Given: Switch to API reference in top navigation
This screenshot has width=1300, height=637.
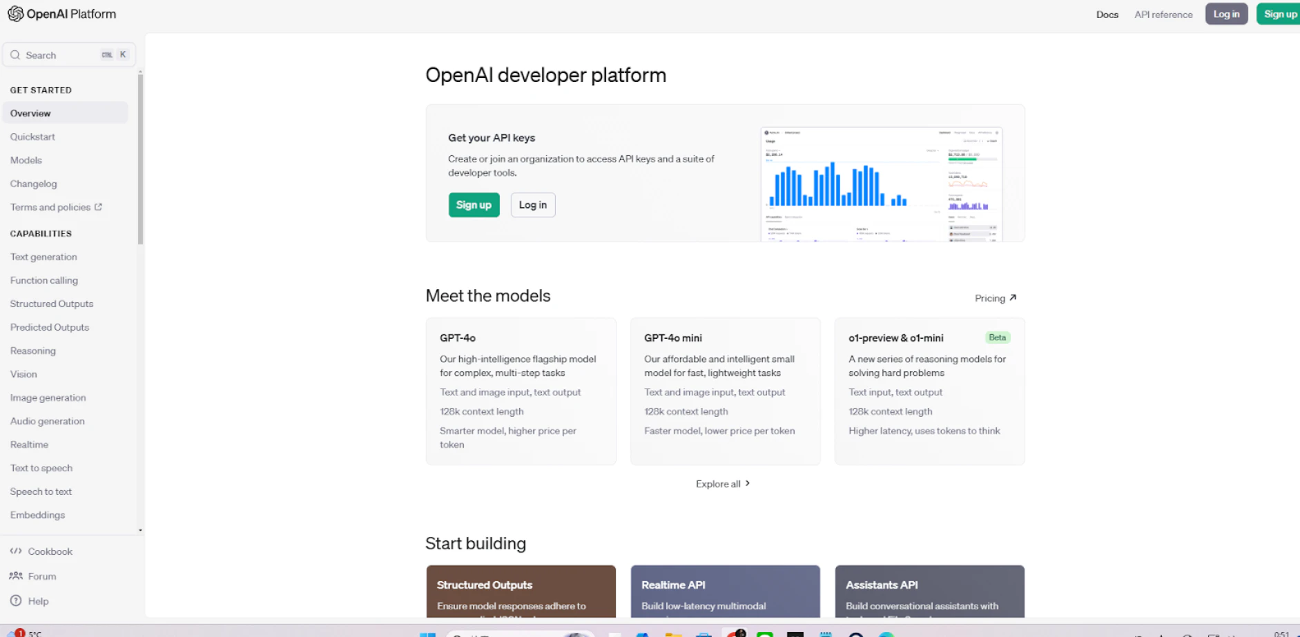Looking at the screenshot, I should coord(1163,14).
